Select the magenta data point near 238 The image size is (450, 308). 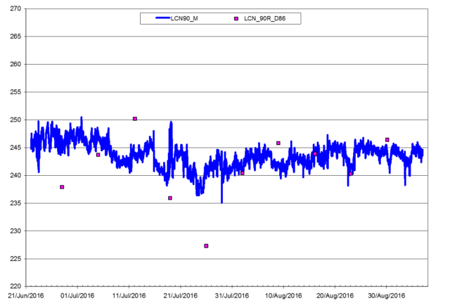click(x=62, y=187)
